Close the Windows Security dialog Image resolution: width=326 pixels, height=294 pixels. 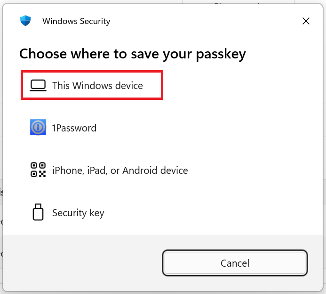[306, 21]
